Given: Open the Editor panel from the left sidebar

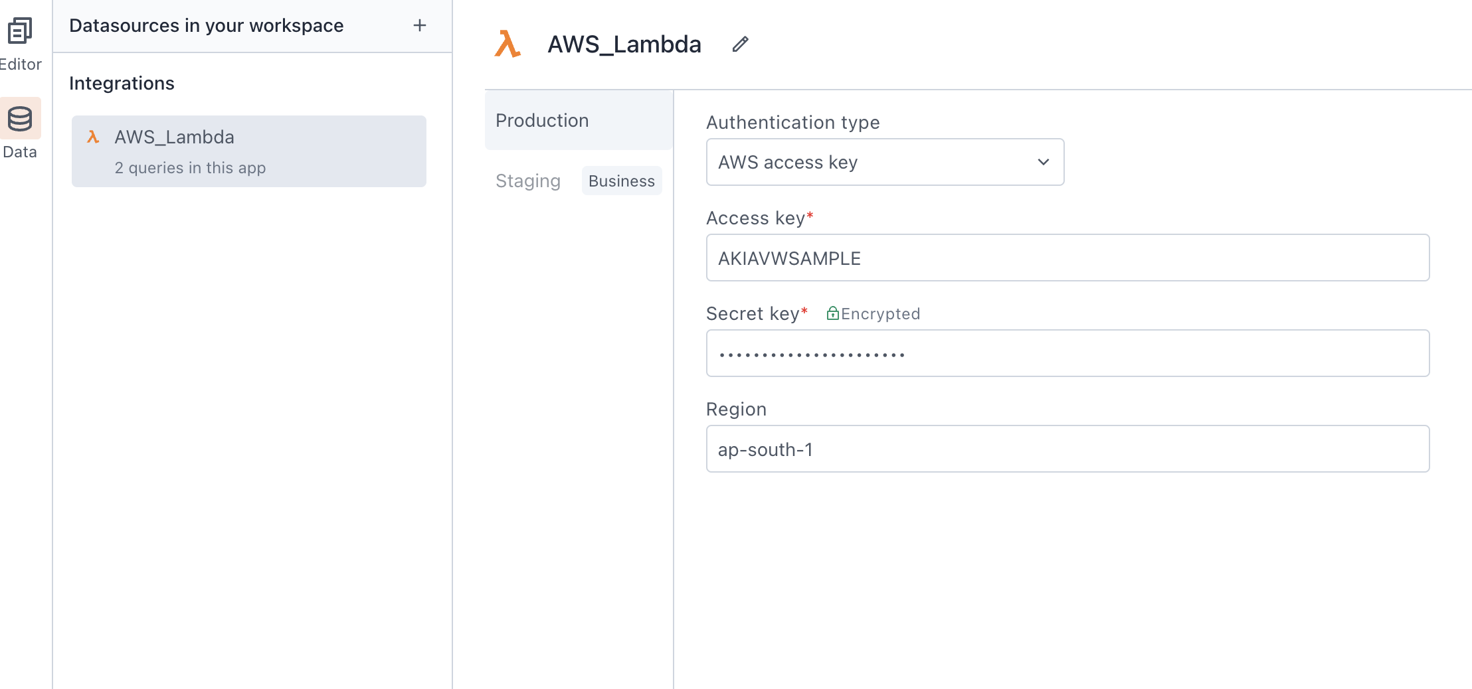Looking at the screenshot, I should click(x=21, y=40).
